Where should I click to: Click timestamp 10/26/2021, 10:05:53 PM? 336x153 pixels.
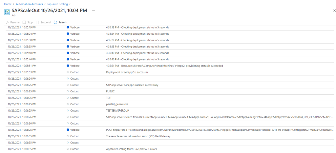pos(22,72)
